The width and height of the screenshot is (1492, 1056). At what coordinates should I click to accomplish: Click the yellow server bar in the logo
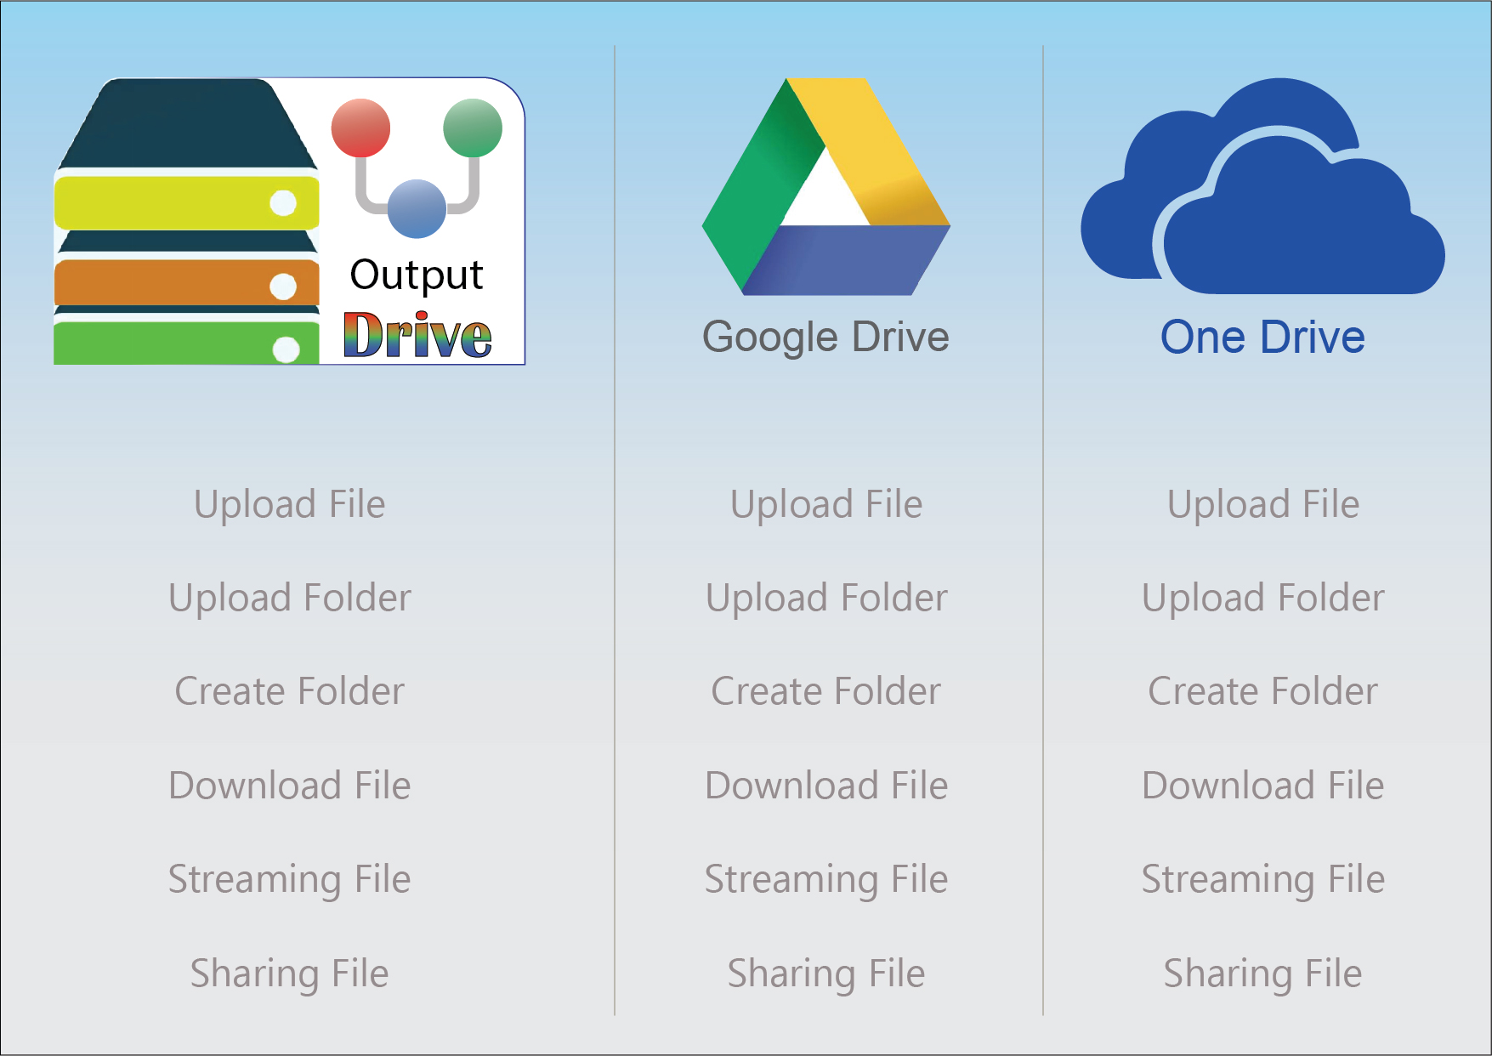click(x=186, y=202)
